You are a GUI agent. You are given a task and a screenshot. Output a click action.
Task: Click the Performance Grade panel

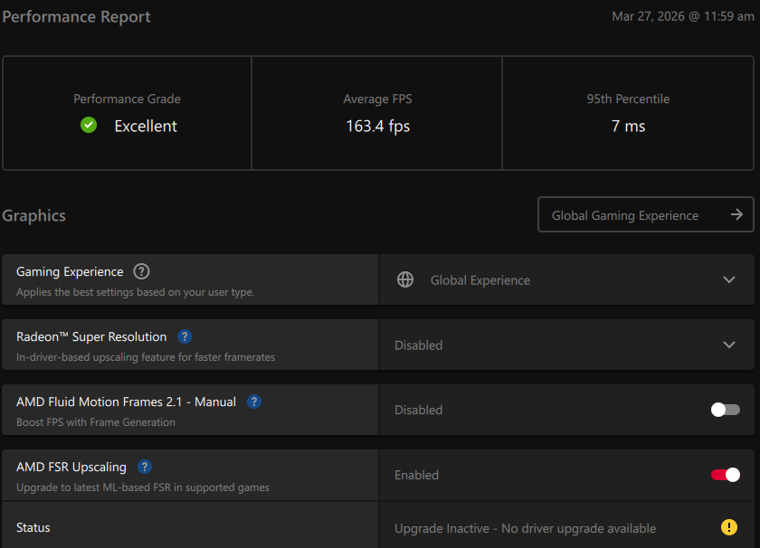click(x=127, y=113)
